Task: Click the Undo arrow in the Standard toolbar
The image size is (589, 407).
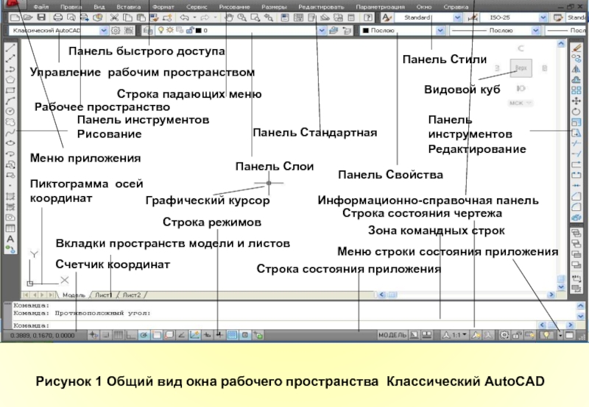Action: (x=182, y=17)
